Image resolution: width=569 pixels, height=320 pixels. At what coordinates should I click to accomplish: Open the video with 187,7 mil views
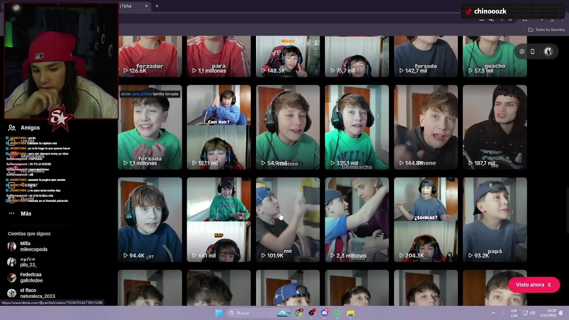495,127
